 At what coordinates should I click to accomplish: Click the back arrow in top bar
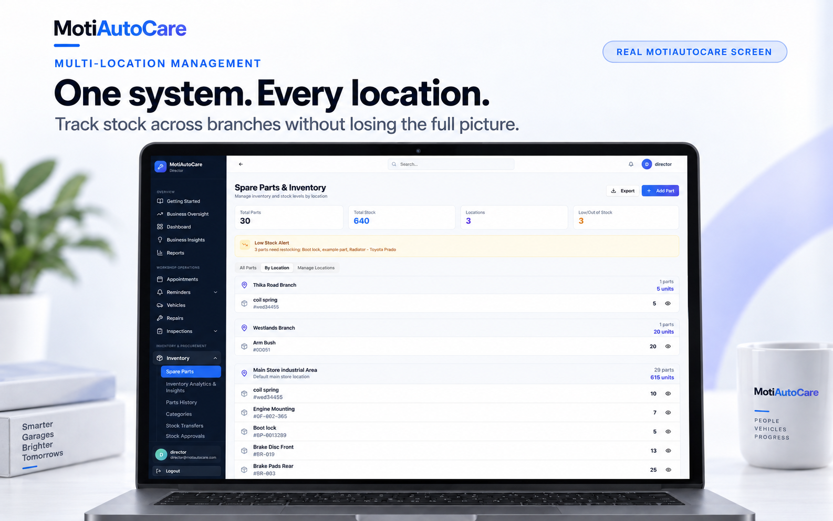241,164
